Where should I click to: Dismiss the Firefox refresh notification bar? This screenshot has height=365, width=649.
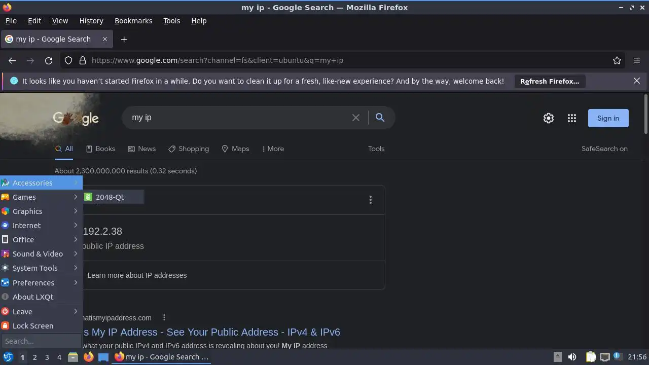[637, 81]
